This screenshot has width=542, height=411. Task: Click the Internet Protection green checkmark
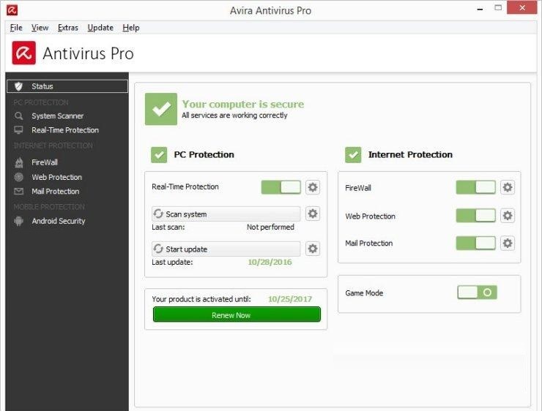[353, 154]
